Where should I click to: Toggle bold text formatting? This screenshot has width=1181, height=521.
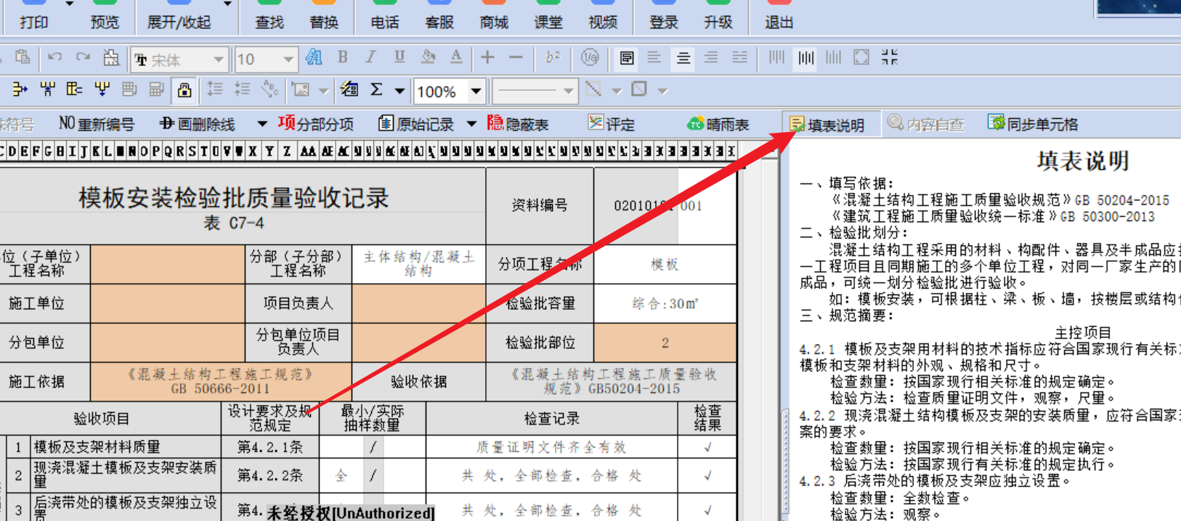click(x=343, y=57)
